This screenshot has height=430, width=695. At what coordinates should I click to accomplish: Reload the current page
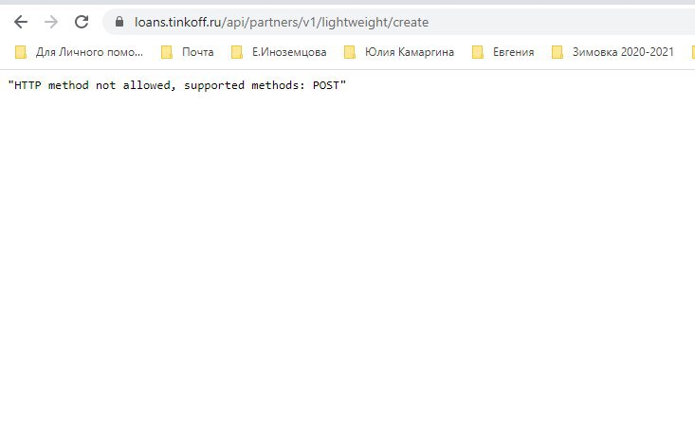pos(82,22)
